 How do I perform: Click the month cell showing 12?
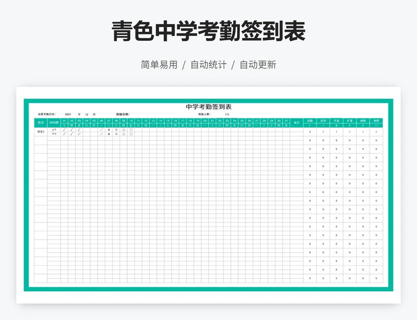pos(85,114)
